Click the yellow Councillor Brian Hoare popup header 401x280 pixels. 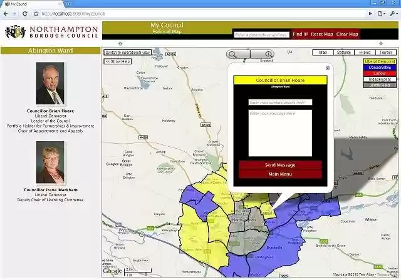coord(280,80)
